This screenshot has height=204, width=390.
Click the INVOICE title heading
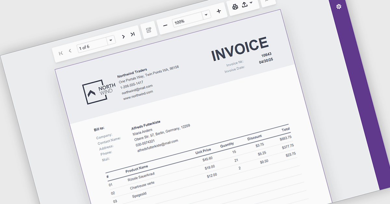pyautogui.click(x=240, y=49)
